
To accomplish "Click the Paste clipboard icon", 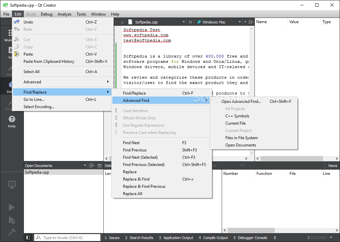I will 17,54.
